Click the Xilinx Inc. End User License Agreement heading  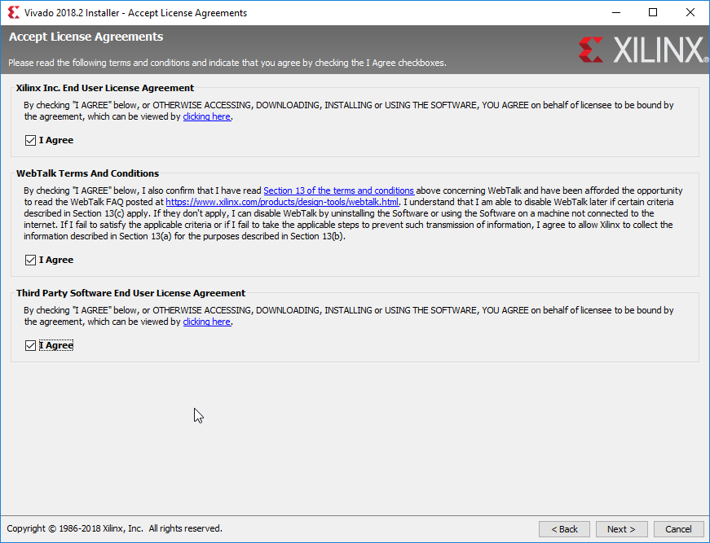coord(105,88)
